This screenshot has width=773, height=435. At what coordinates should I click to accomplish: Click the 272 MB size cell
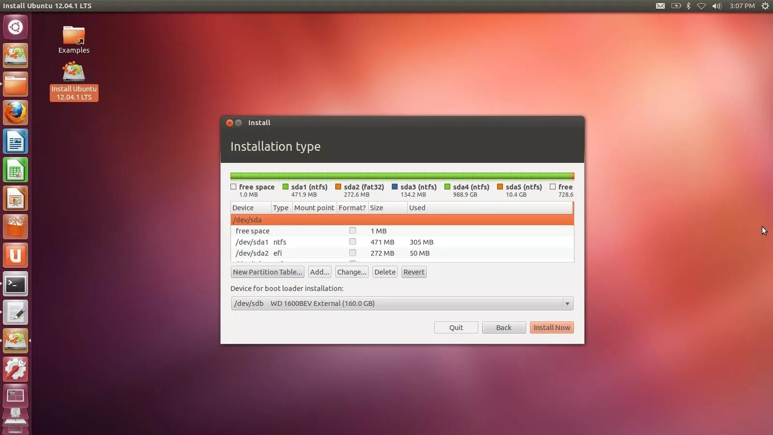click(x=383, y=253)
